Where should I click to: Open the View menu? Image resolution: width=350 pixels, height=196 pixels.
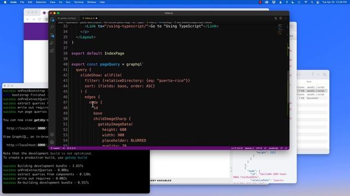click(52, 2)
